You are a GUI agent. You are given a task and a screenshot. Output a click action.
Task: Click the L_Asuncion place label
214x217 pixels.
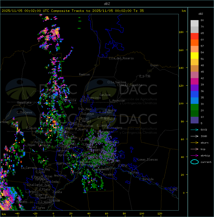tap(117, 101)
